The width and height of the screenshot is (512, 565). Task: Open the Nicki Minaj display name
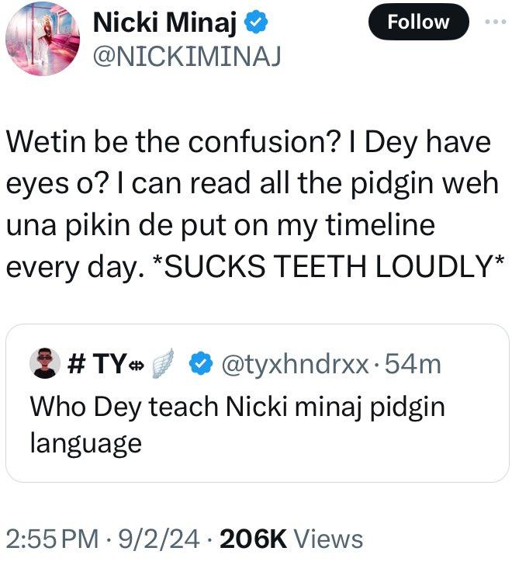click(x=165, y=23)
